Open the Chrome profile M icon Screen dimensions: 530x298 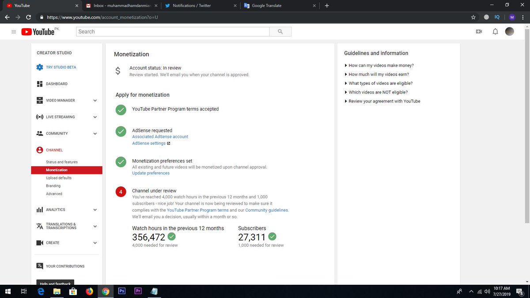(511, 17)
